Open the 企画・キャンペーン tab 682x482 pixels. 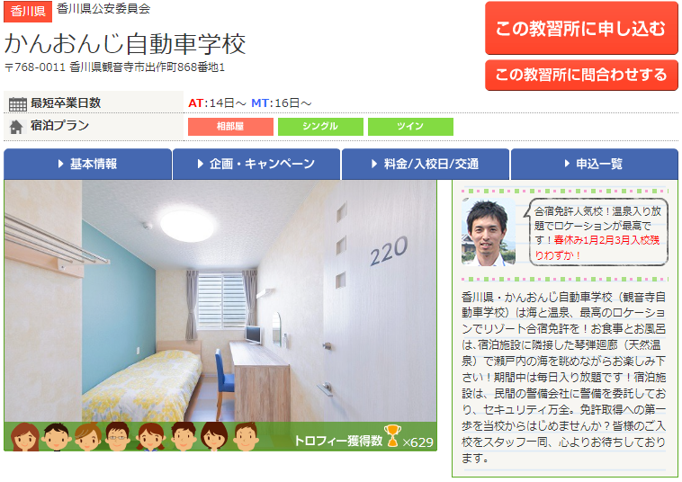coord(256,164)
